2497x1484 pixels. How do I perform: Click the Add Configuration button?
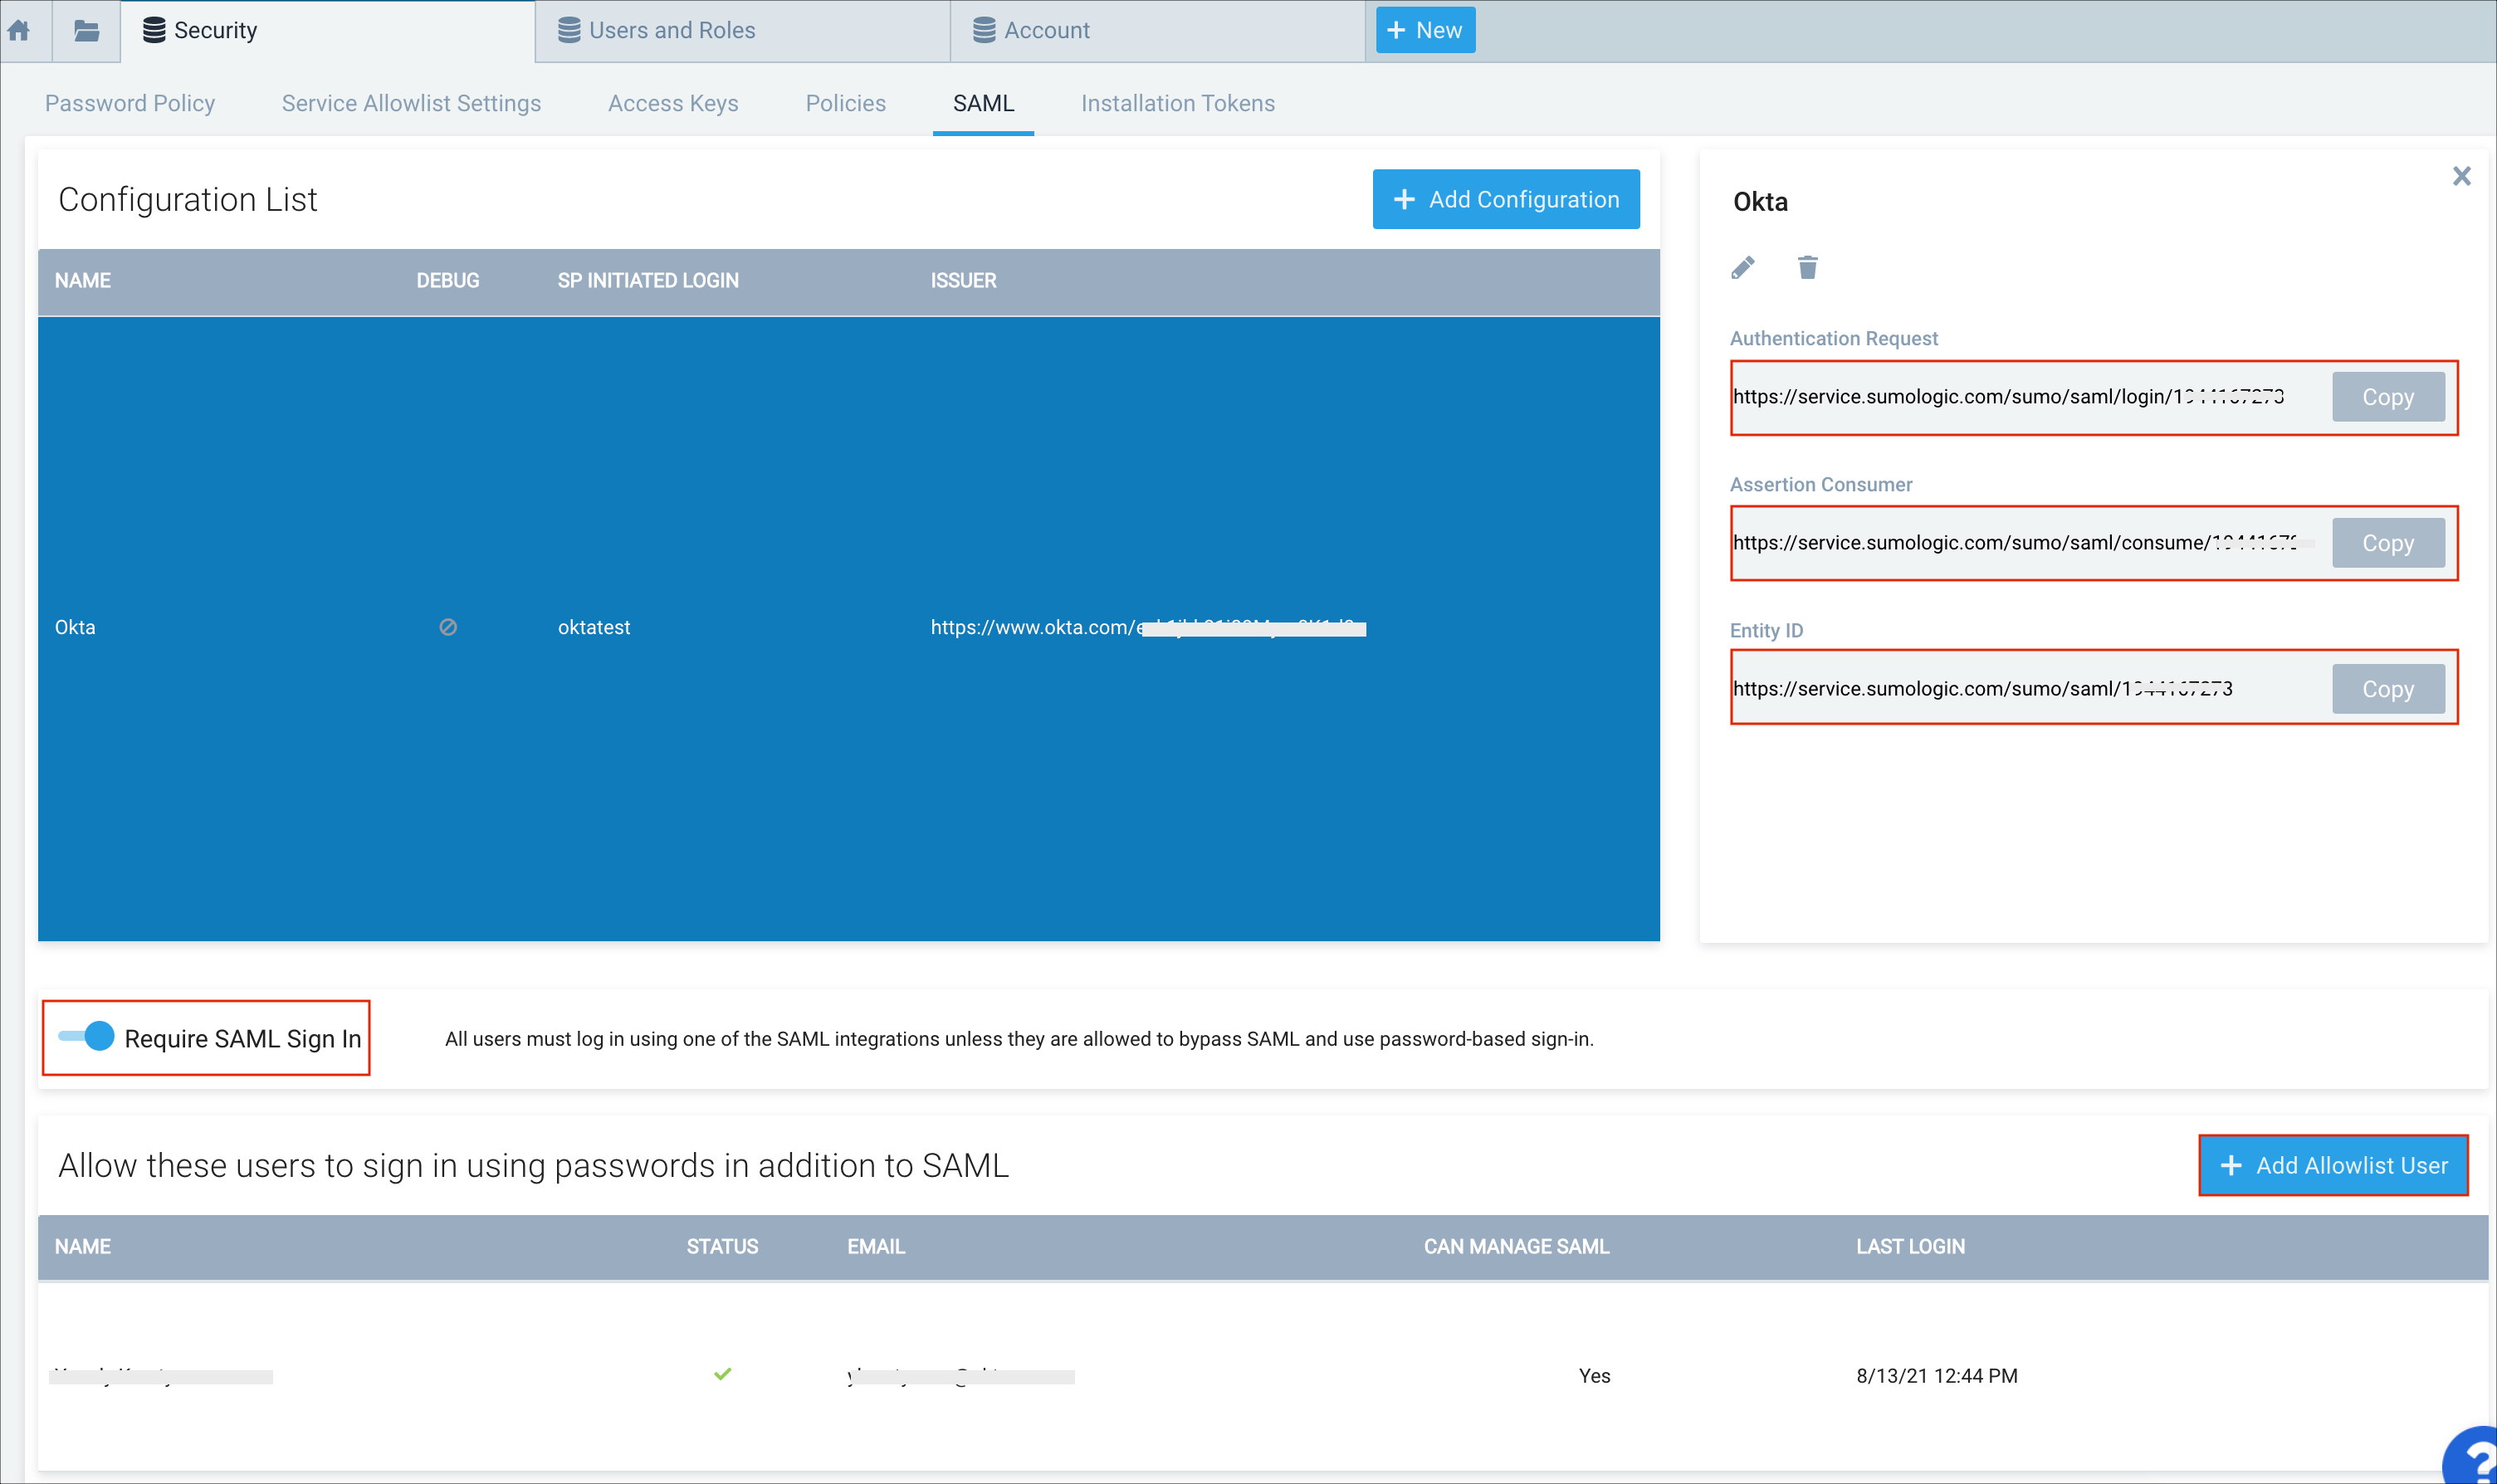1505,199
